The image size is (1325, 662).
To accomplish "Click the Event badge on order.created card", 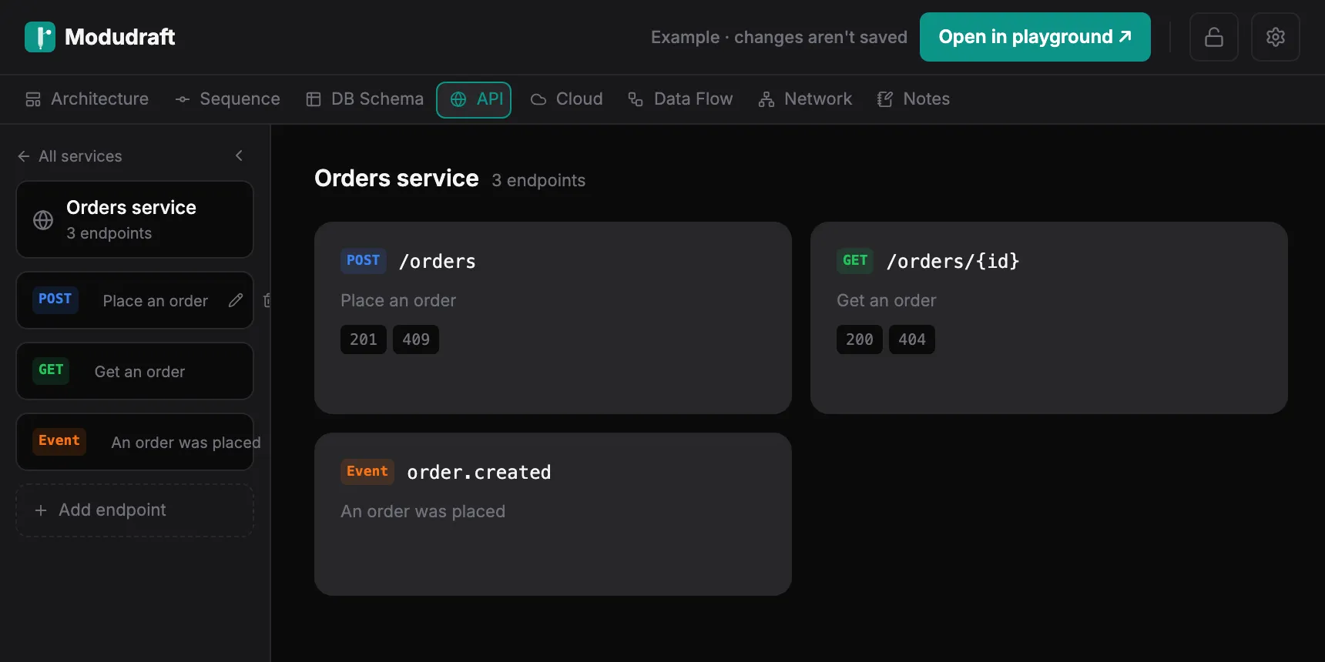I will tap(367, 472).
